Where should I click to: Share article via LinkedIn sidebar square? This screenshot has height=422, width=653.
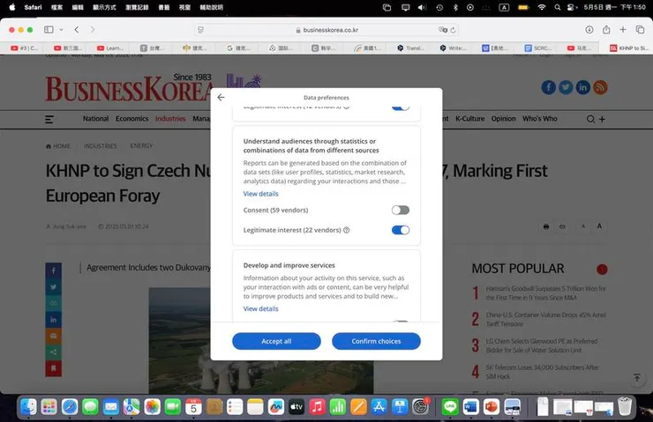click(53, 320)
